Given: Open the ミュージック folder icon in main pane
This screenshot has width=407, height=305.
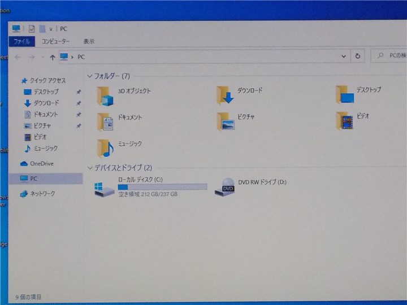Looking at the screenshot, I should tap(105, 148).
